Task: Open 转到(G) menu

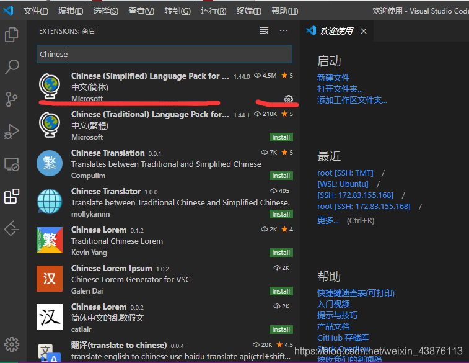Action: point(177,11)
